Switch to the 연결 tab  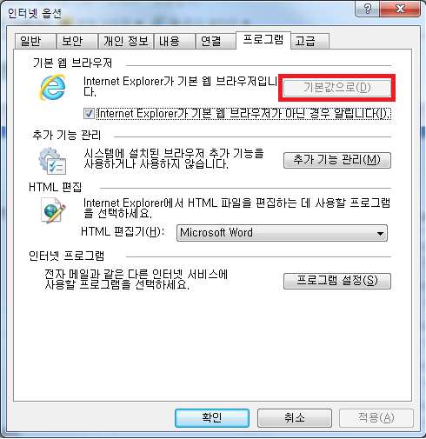[x=216, y=41]
